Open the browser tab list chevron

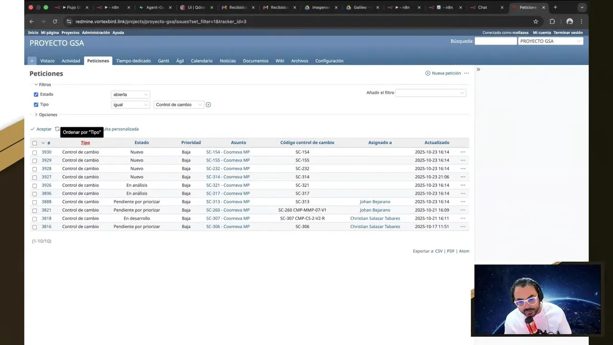point(582,7)
